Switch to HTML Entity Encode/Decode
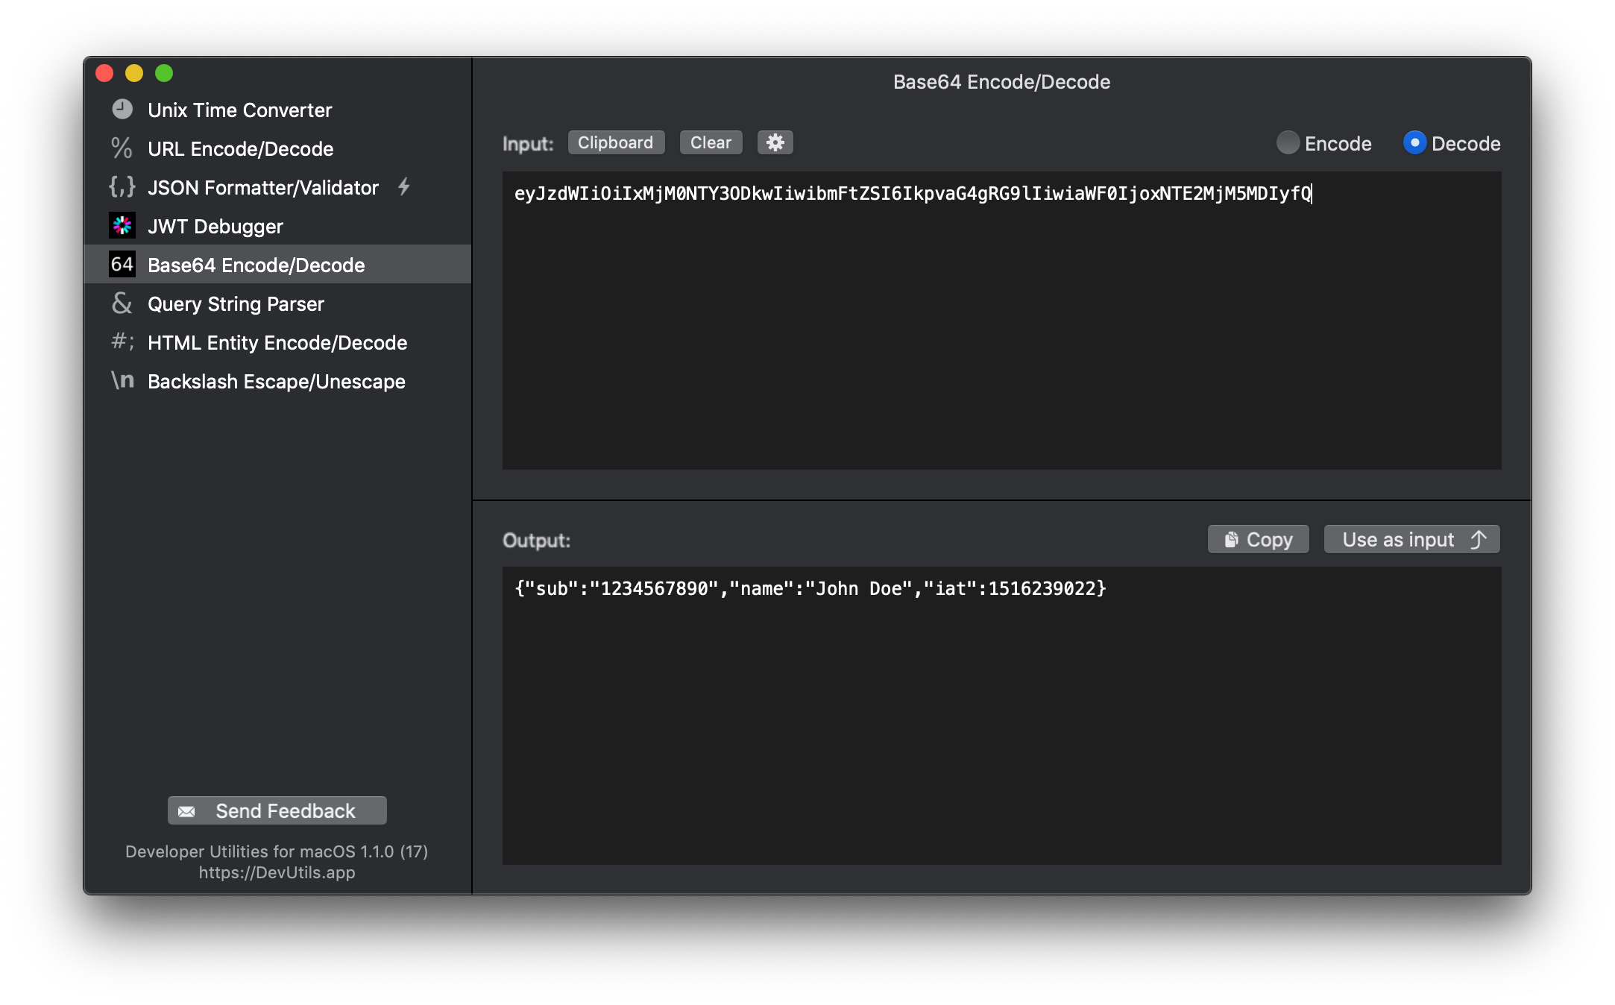 (277, 342)
